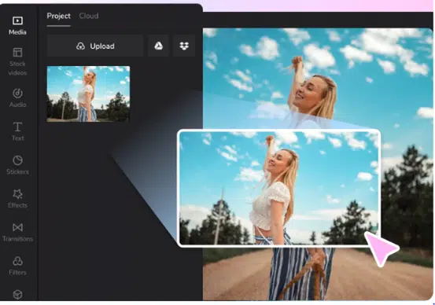This screenshot has width=435, height=305.
Task: Open the Media panel in sidebar
Action: pos(17,25)
